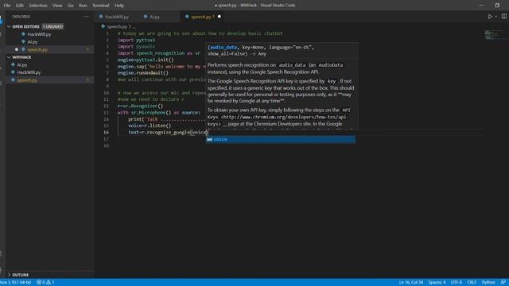Open AI.py in WIFIHACK folder
This screenshot has width=509, height=286.
point(22,65)
